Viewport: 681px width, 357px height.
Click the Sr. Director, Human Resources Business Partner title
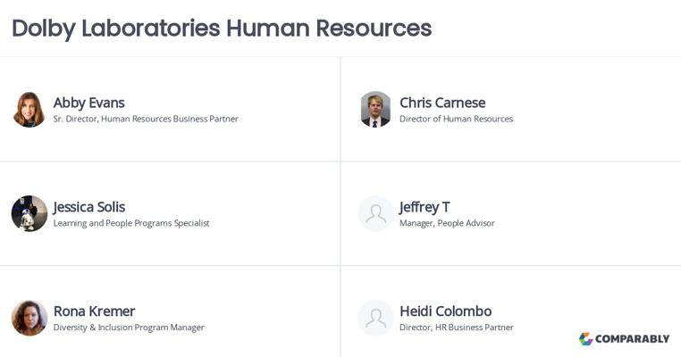146,119
